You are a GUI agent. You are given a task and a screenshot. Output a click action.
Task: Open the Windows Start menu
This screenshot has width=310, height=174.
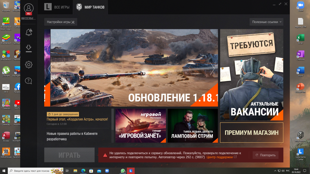pyautogui.click(x=4, y=171)
